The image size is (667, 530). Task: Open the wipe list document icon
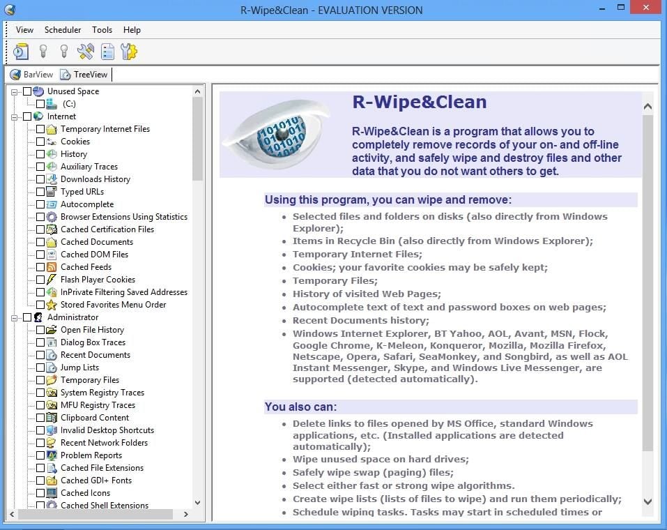click(107, 52)
